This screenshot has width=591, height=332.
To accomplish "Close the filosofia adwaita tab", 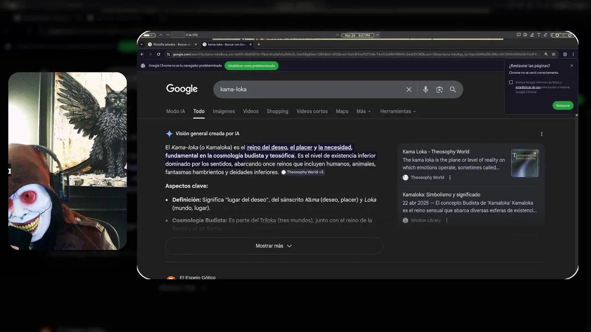I will click(196, 44).
